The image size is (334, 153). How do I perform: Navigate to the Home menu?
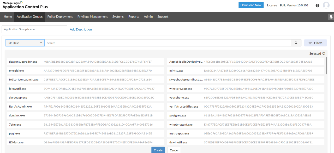pyautogui.click(x=8, y=16)
